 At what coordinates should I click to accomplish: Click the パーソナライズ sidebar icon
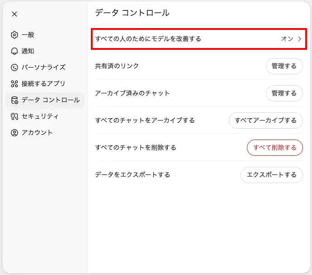pos(14,68)
